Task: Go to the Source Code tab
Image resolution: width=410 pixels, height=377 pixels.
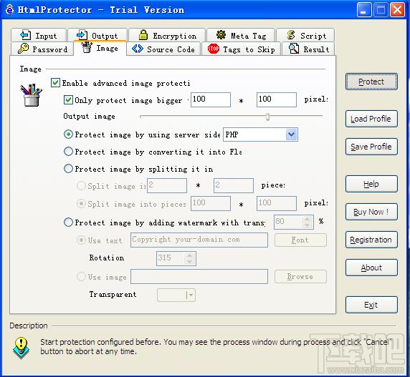Action: coord(163,49)
